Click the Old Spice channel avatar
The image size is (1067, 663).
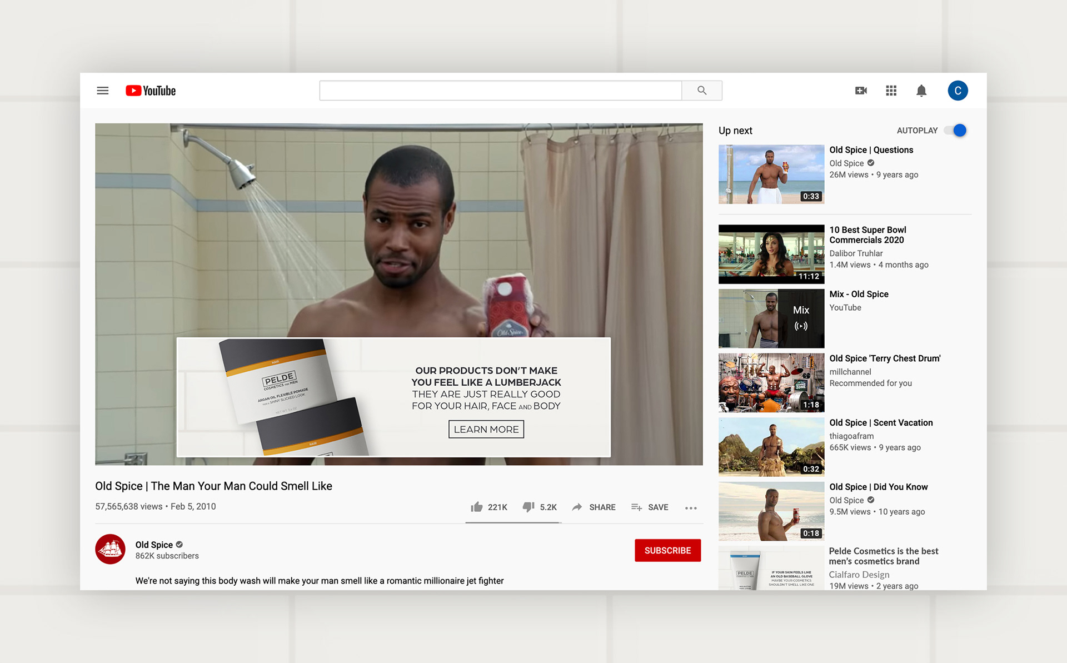pyautogui.click(x=110, y=549)
